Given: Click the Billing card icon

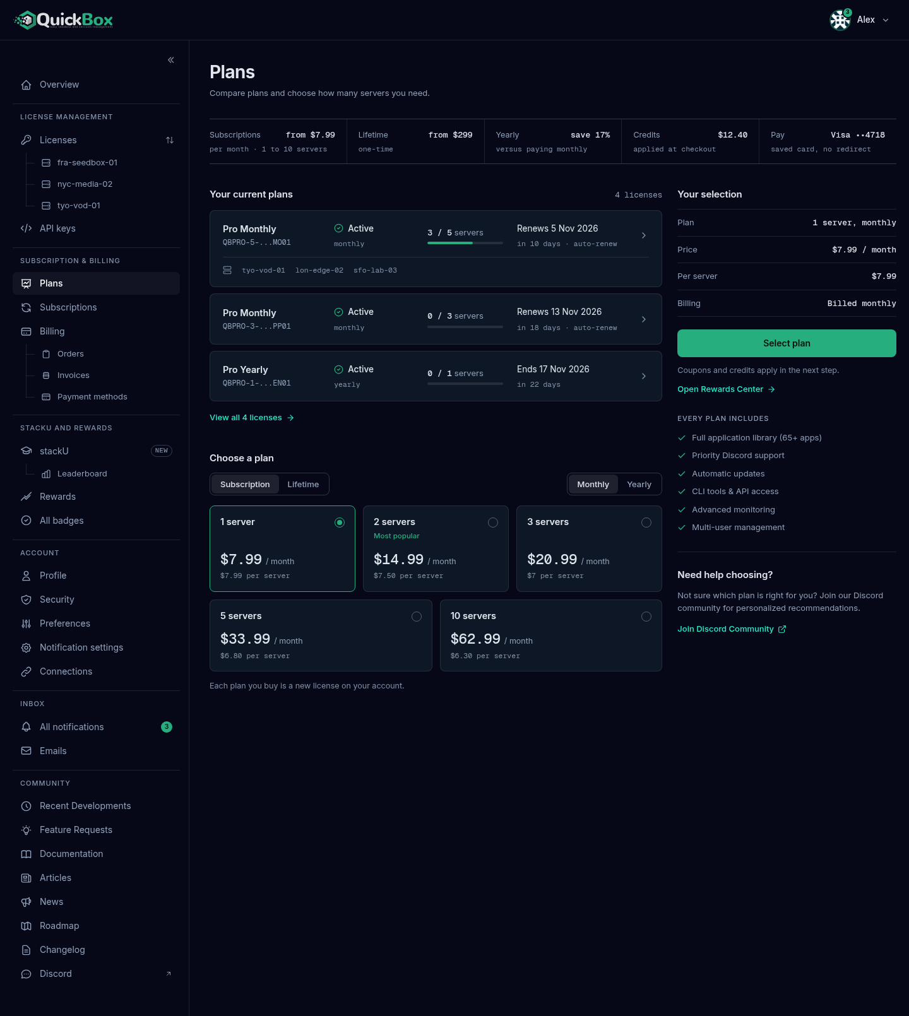Looking at the screenshot, I should pyautogui.click(x=27, y=331).
